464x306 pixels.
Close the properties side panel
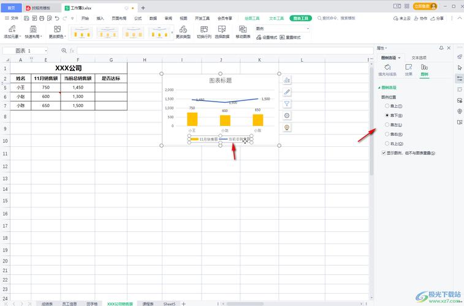click(x=449, y=48)
